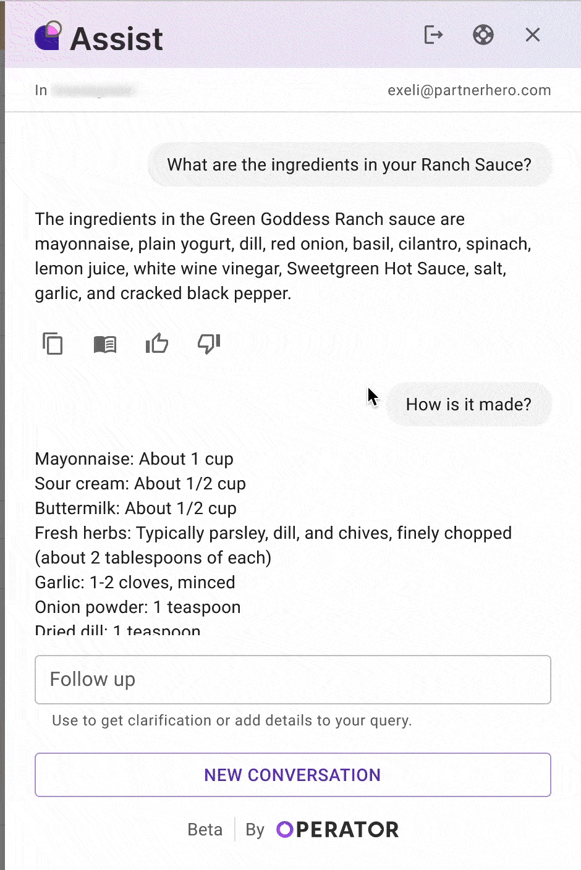The width and height of the screenshot is (581, 870).
Task: Mark the answer with thumbs down
Action: [x=209, y=344]
